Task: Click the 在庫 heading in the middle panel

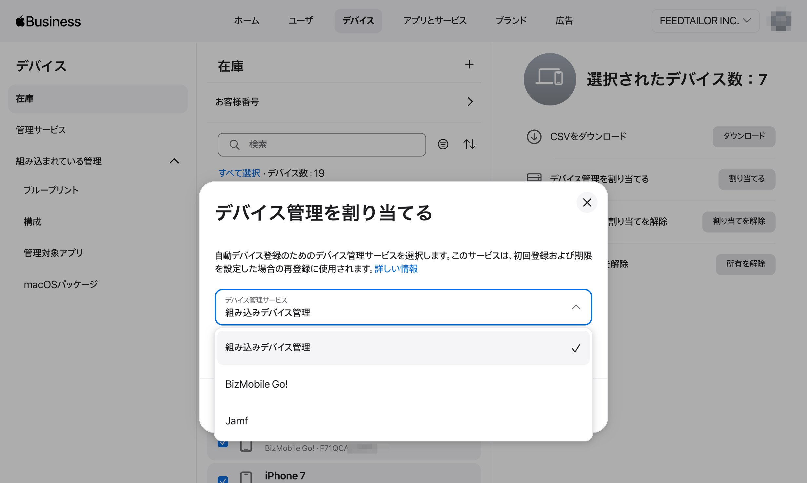Action: (231, 66)
